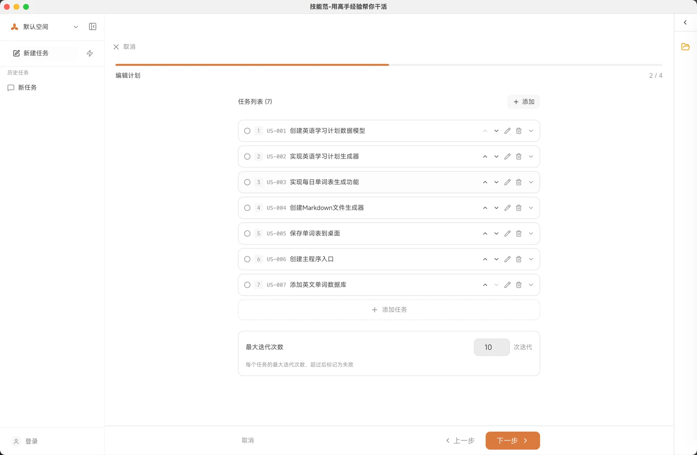Expand the US-006 task row chevron

click(x=531, y=259)
